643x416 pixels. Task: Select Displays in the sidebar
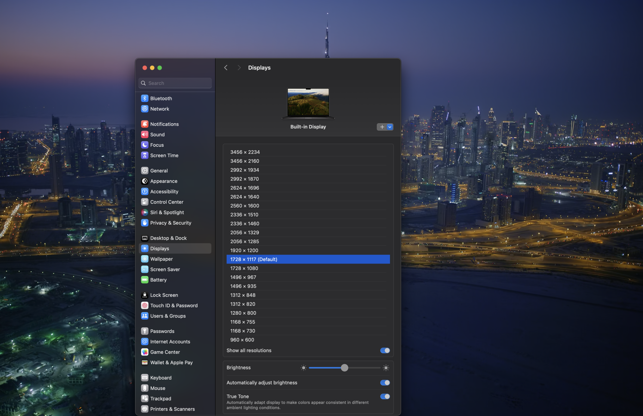pos(175,248)
